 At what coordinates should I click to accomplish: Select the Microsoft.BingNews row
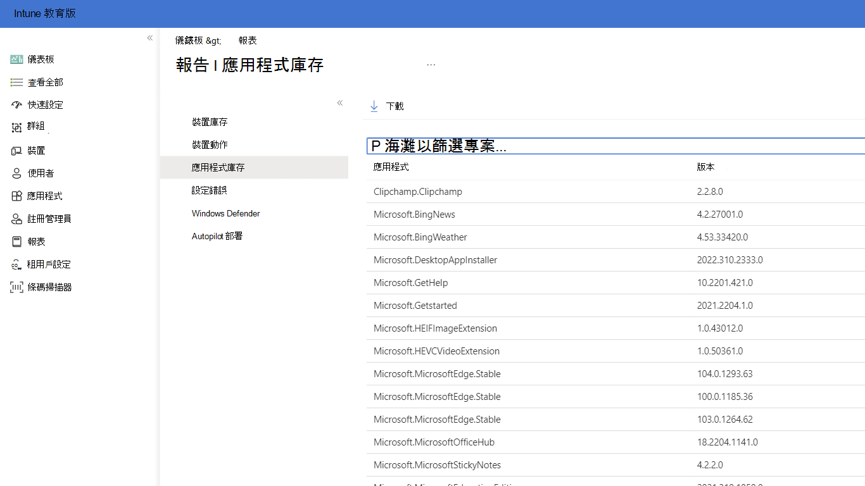pos(616,215)
